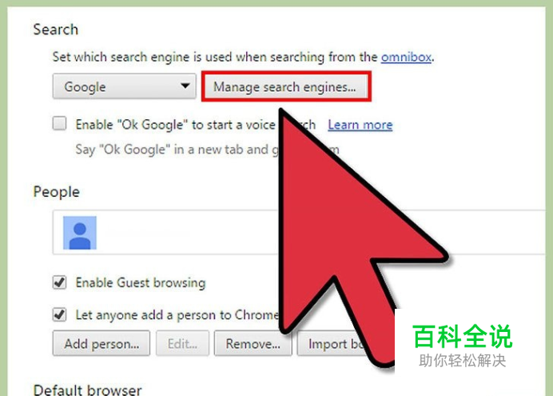Open the Learn more link
553x396 pixels.
[360, 125]
